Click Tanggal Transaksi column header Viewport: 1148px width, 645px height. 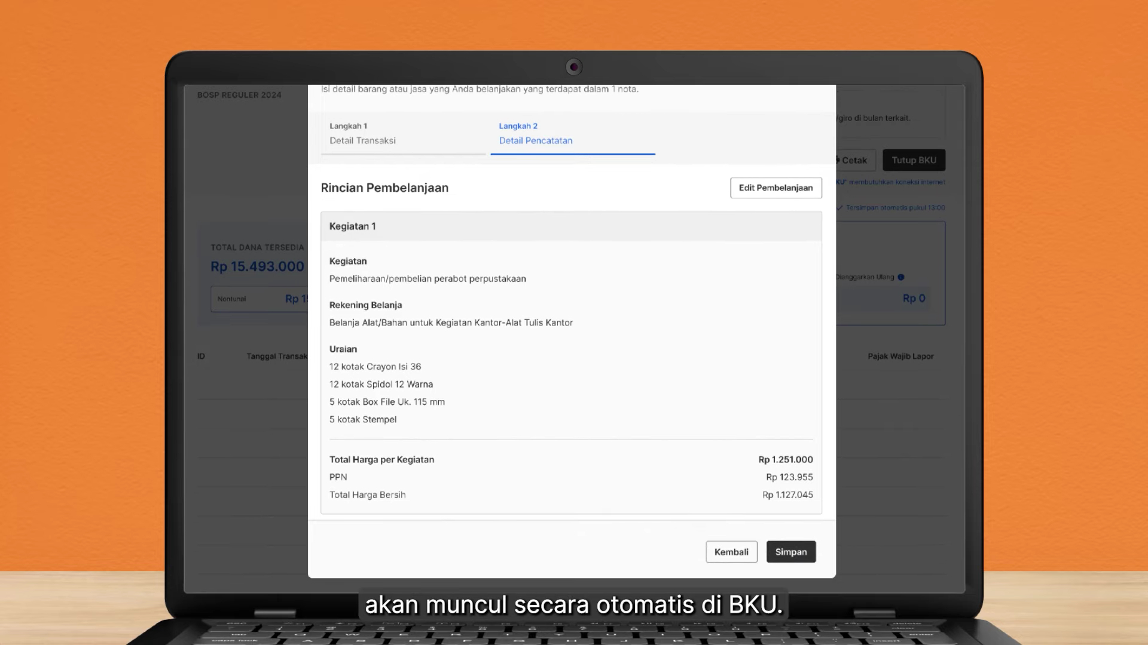coord(277,356)
